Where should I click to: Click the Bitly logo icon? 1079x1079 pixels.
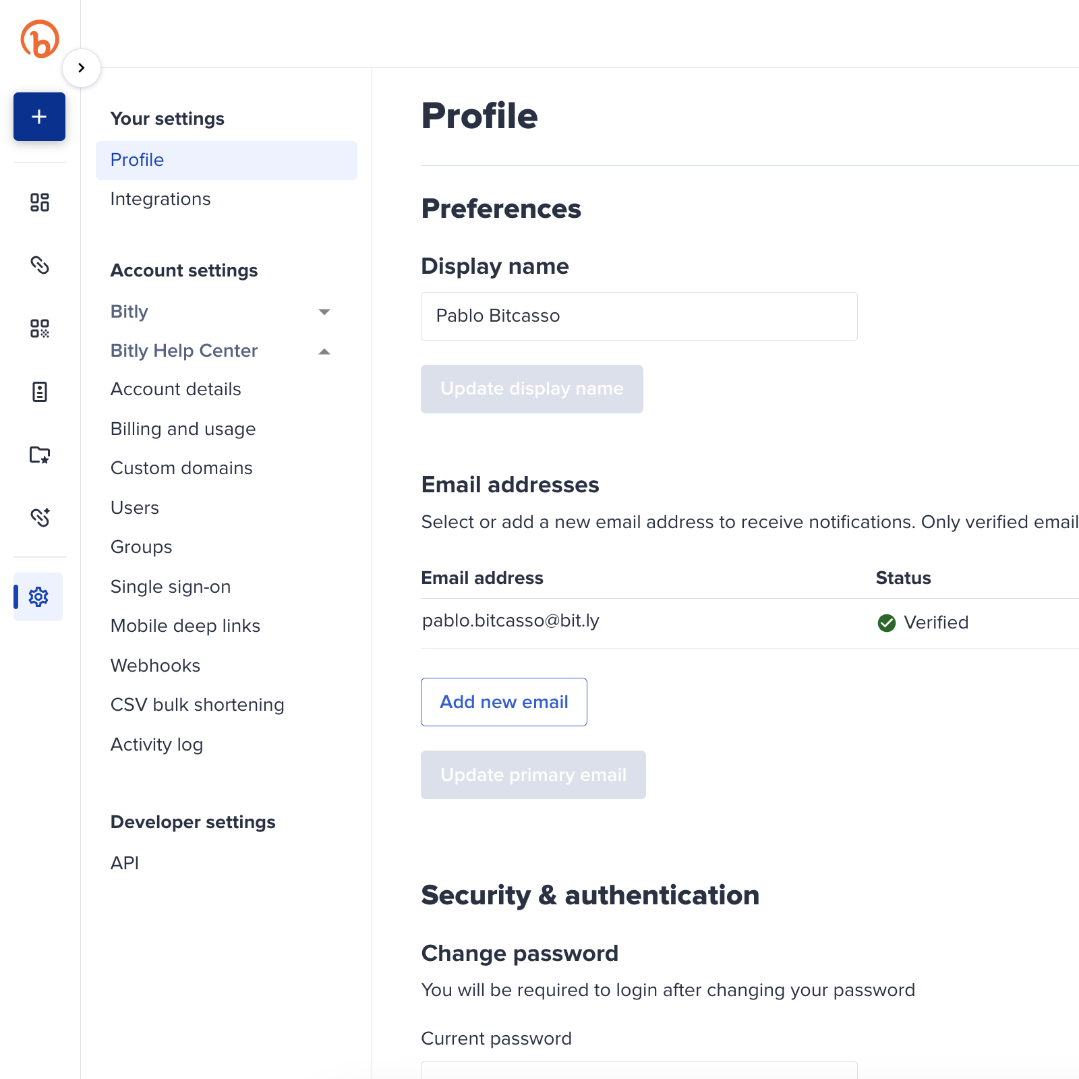tap(40, 39)
